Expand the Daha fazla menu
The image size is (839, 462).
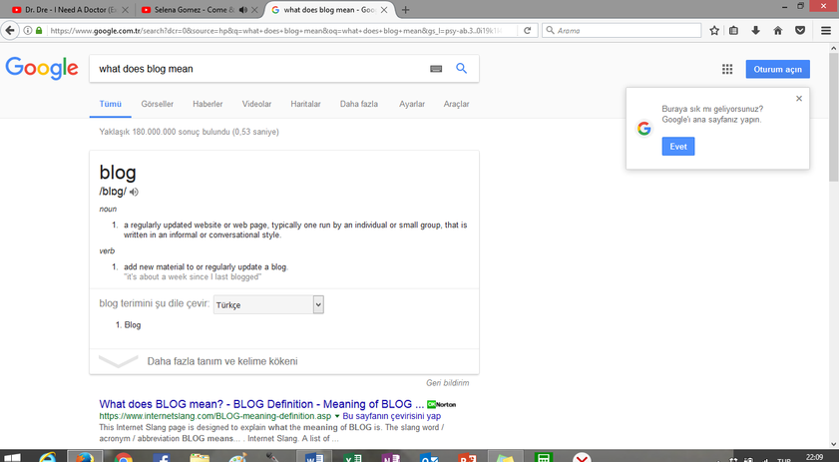(359, 104)
